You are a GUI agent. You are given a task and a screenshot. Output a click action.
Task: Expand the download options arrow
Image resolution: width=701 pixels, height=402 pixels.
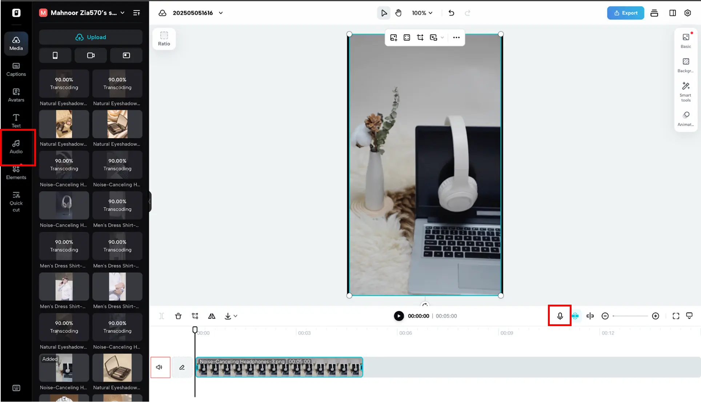pyautogui.click(x=236, y=316)
